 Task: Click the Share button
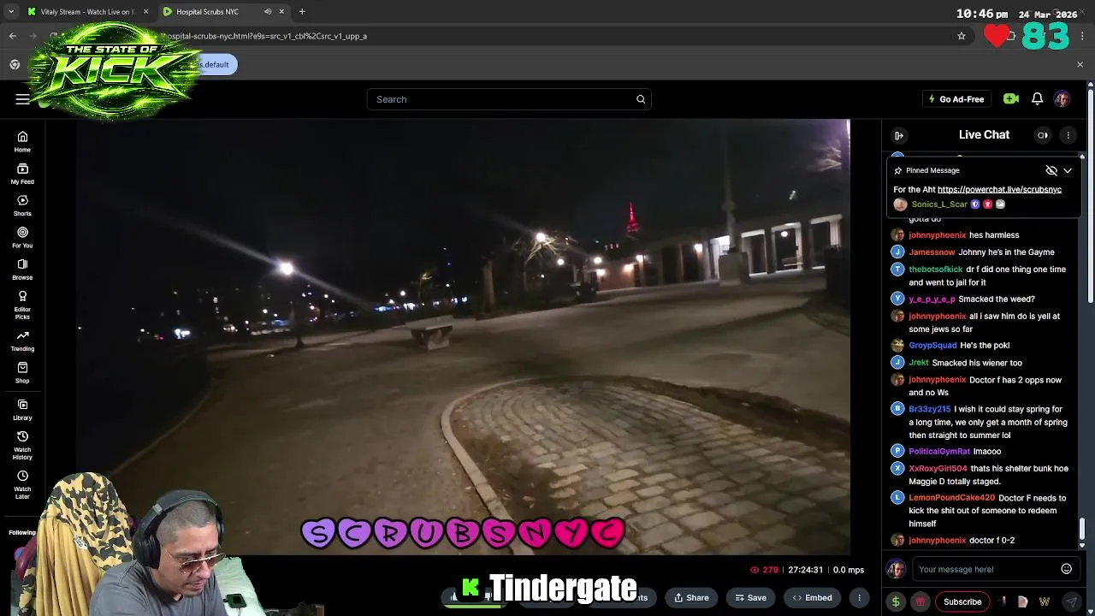point(690,598)
